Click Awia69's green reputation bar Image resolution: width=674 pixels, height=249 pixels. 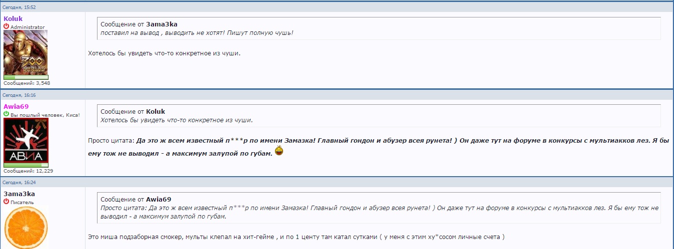[26, 165]
